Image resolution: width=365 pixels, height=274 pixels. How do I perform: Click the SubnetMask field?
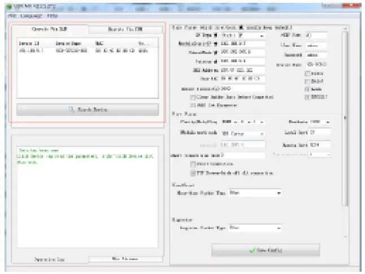(x=242, y=53)
